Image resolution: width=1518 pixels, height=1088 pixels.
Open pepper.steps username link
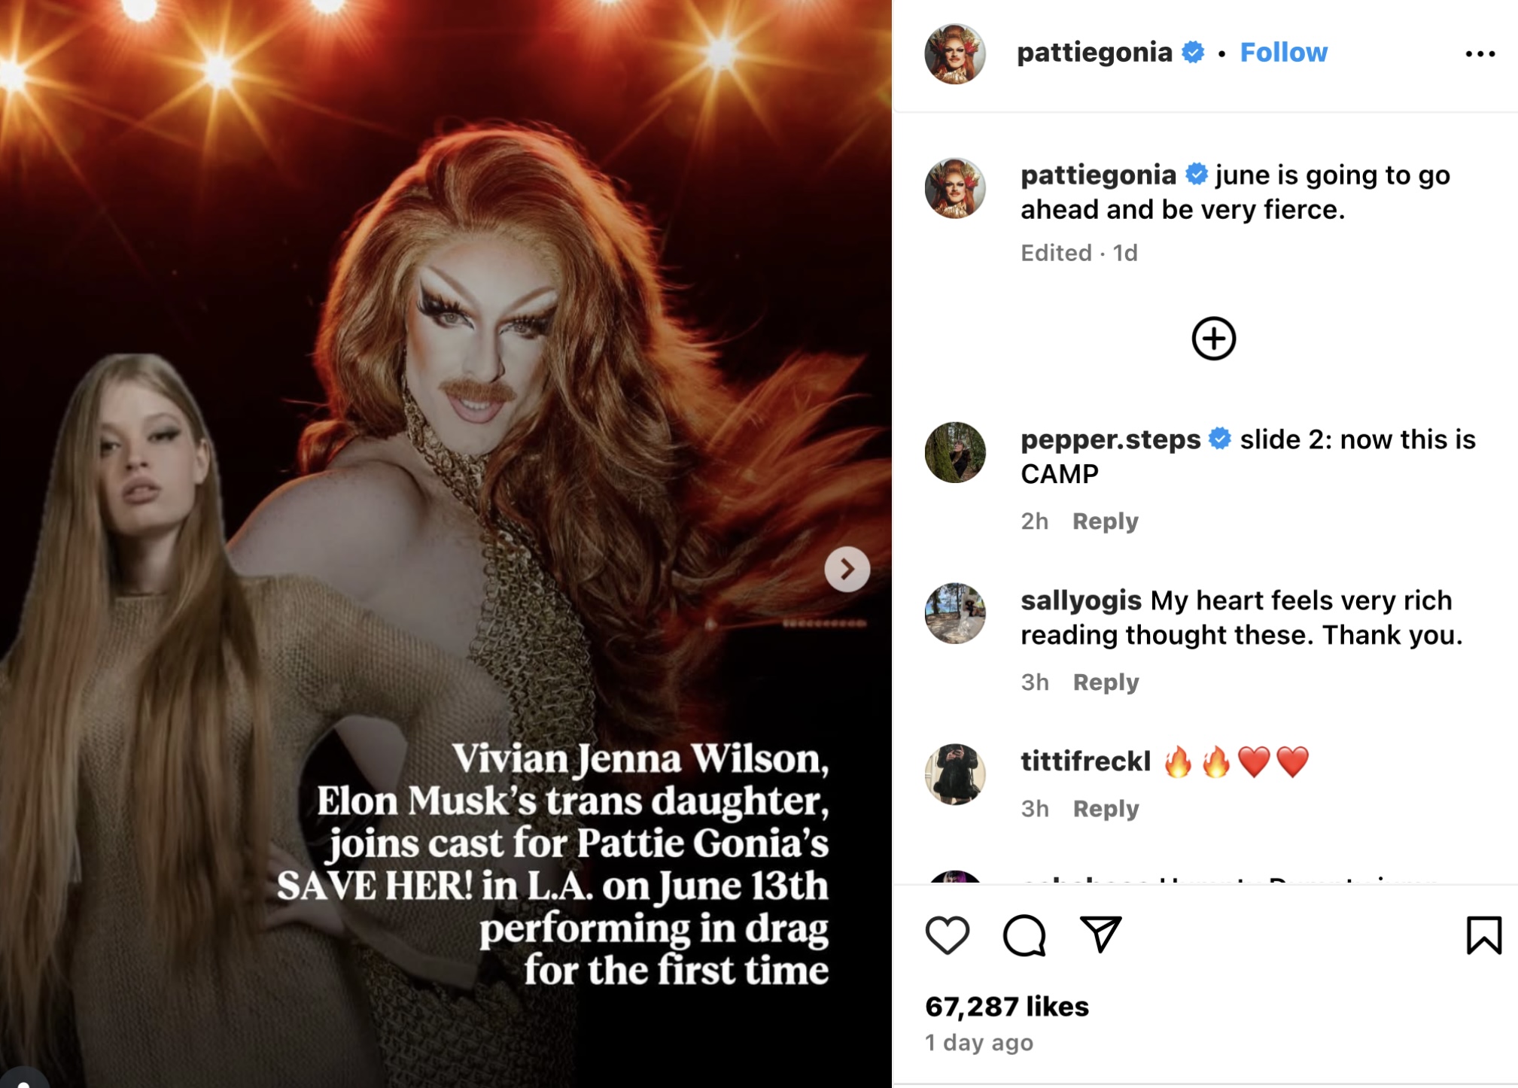pos(1110,439)
